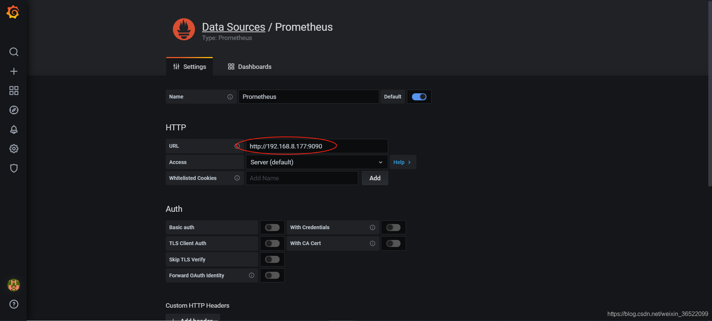Image resolution: width=712 pixels, height=321 pixels.
Task: Open the Alerting bell icon
Action: 14,129
